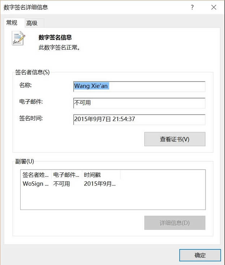Click the 此数字签名正常 status text
The height and width of the screenshot is (265, 225).
(59, 47)
